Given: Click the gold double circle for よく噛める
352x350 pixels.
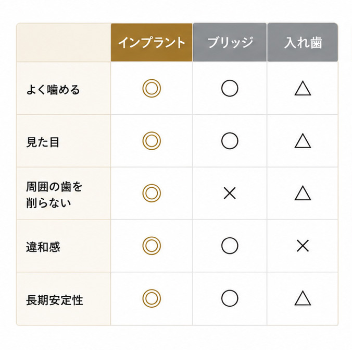Looking at the screenshot, I should tap(152, 88).
